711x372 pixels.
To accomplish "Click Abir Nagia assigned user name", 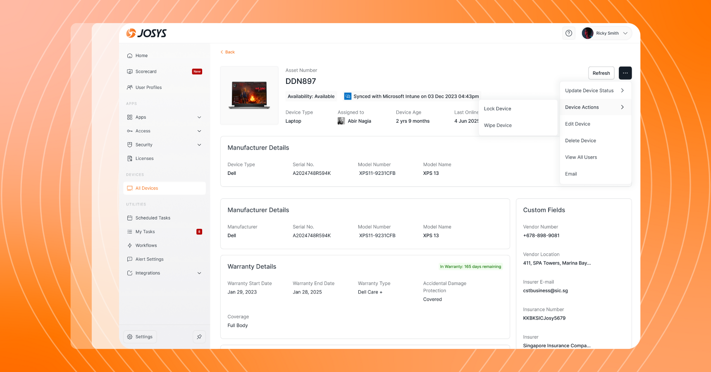I will click(x=359, y=121).
